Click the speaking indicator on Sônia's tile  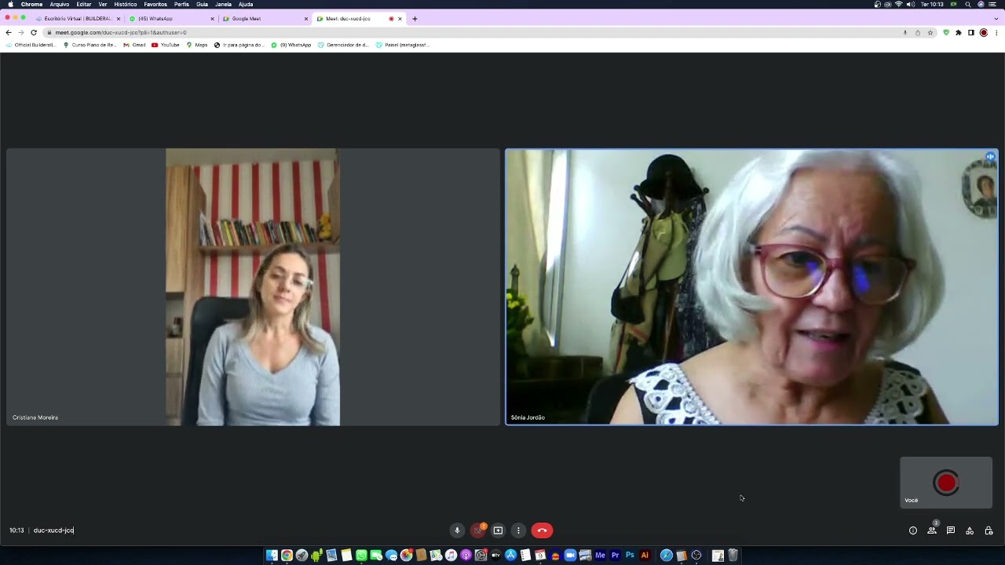990,157
